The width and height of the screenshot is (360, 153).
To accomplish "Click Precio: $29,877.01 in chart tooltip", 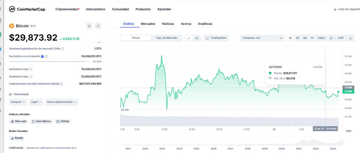I will (x=285, y=73).
